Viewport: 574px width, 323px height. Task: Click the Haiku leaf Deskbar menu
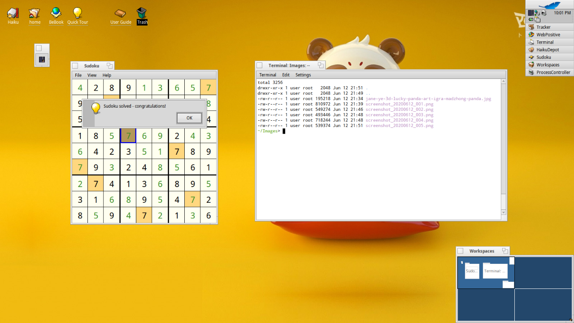pyautogui.click(x=549, y=5)
